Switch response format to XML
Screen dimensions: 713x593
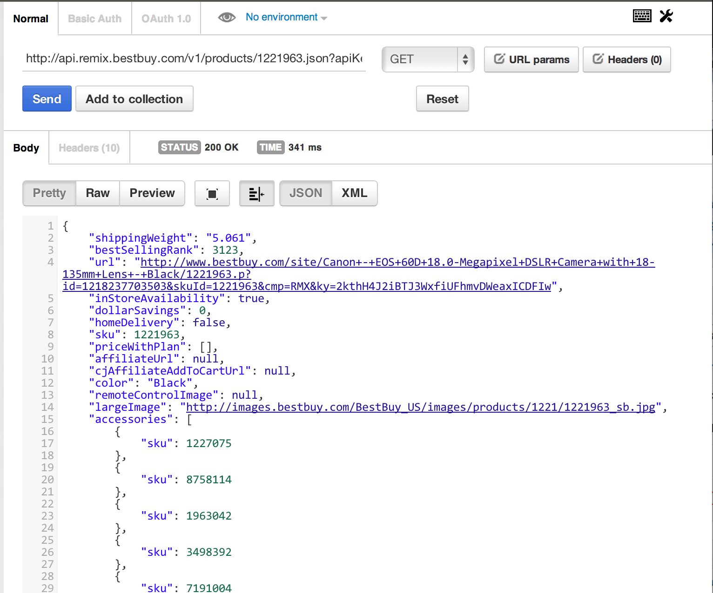(x=354, y=193)
